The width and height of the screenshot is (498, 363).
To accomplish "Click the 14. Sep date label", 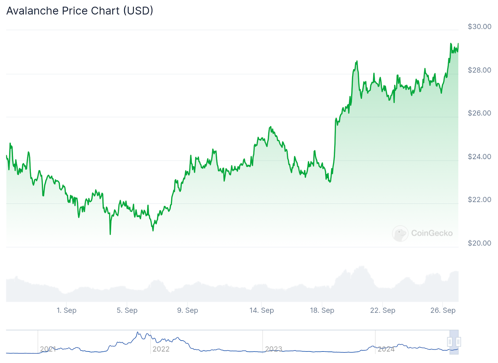I will (261, 310).
